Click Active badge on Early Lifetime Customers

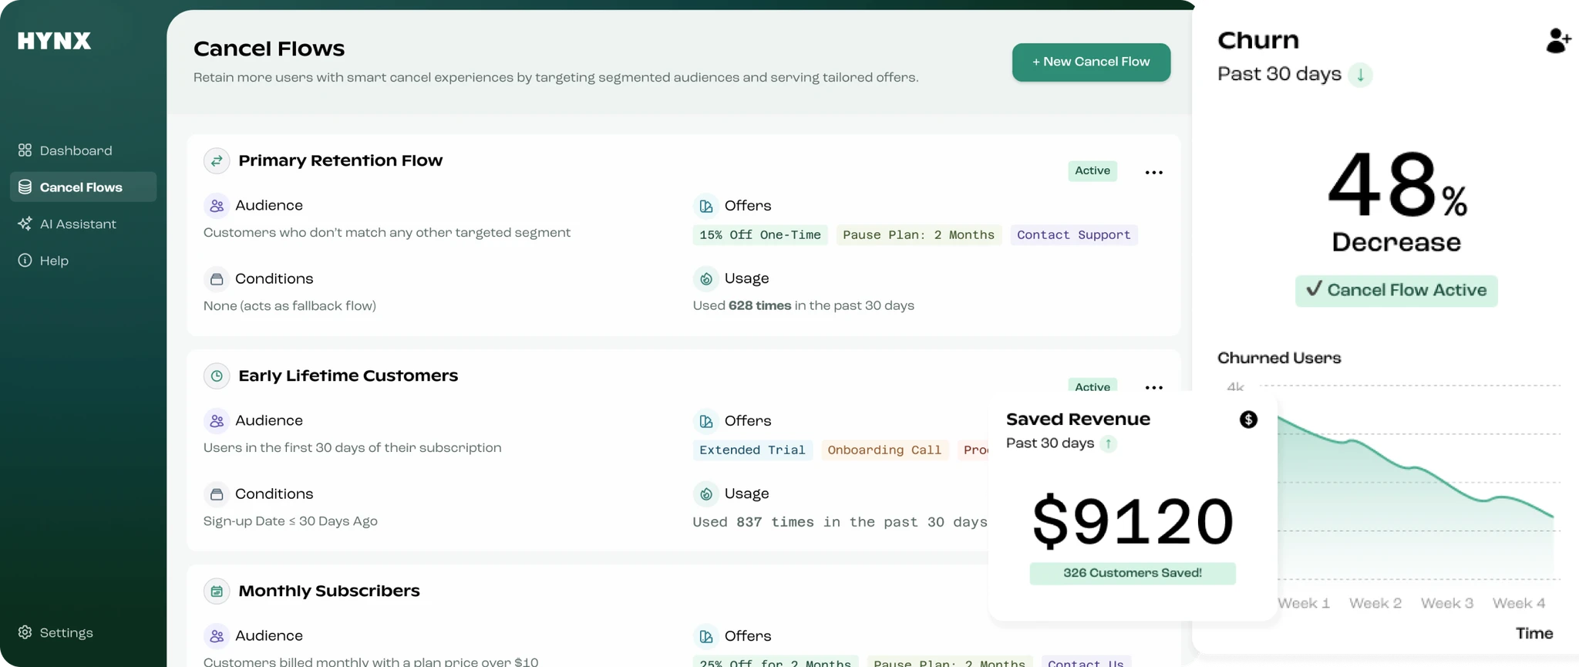[1093, 386]
